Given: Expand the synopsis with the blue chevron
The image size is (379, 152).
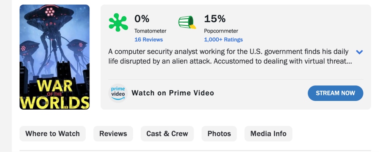Looking at the screenshot, I should [x=359, y=52].
